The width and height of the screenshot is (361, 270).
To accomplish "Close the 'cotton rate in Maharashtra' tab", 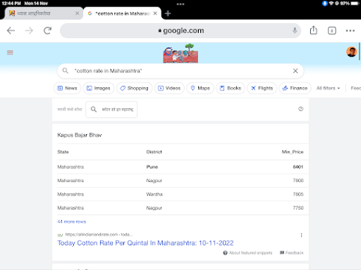I will (x=155, y=13).
